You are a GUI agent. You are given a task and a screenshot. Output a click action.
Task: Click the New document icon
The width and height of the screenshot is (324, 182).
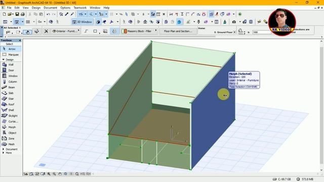point(4,14)
